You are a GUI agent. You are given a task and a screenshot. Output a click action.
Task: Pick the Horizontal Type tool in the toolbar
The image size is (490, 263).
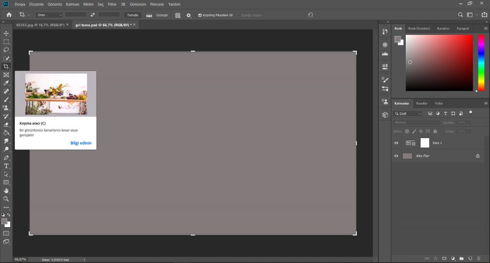pyautogui.click(x=6, y=166)
